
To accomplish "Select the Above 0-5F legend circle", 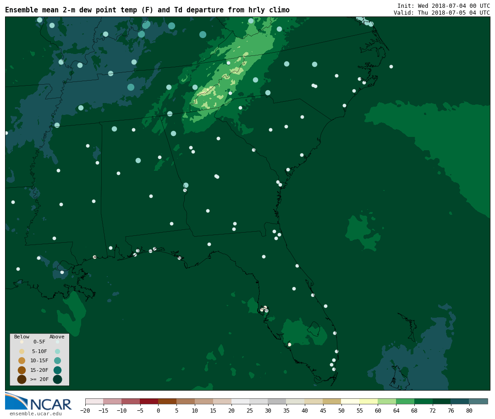I will tap(57, 342).
